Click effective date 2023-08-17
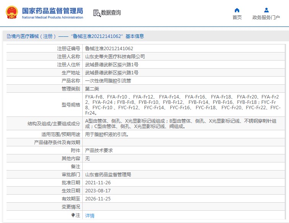 (x=98, y=190)
